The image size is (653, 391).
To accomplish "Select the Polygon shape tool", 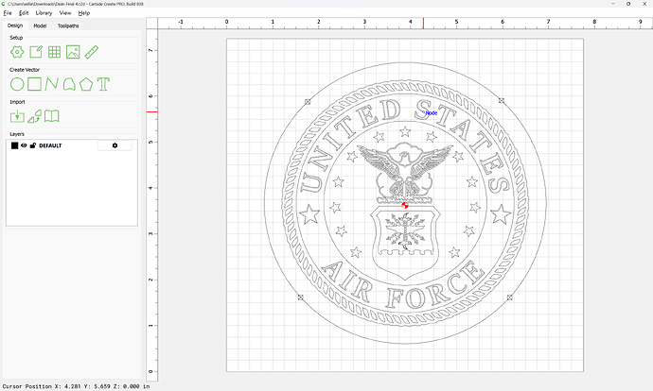I will coord(86,84).
